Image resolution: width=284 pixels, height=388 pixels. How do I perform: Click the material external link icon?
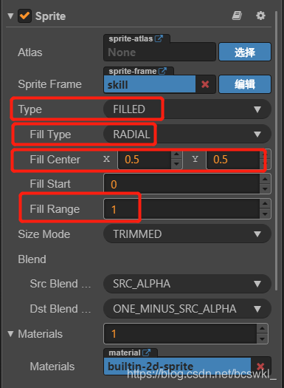coord(146,353)
